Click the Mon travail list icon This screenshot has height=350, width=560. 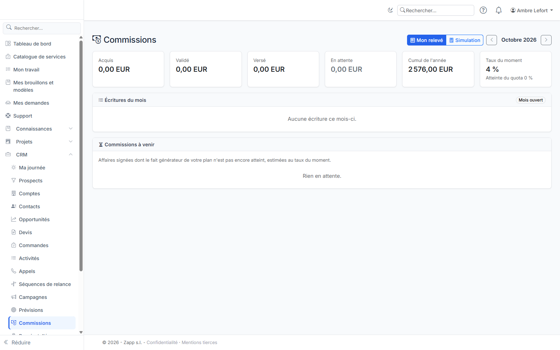point(8,70)
